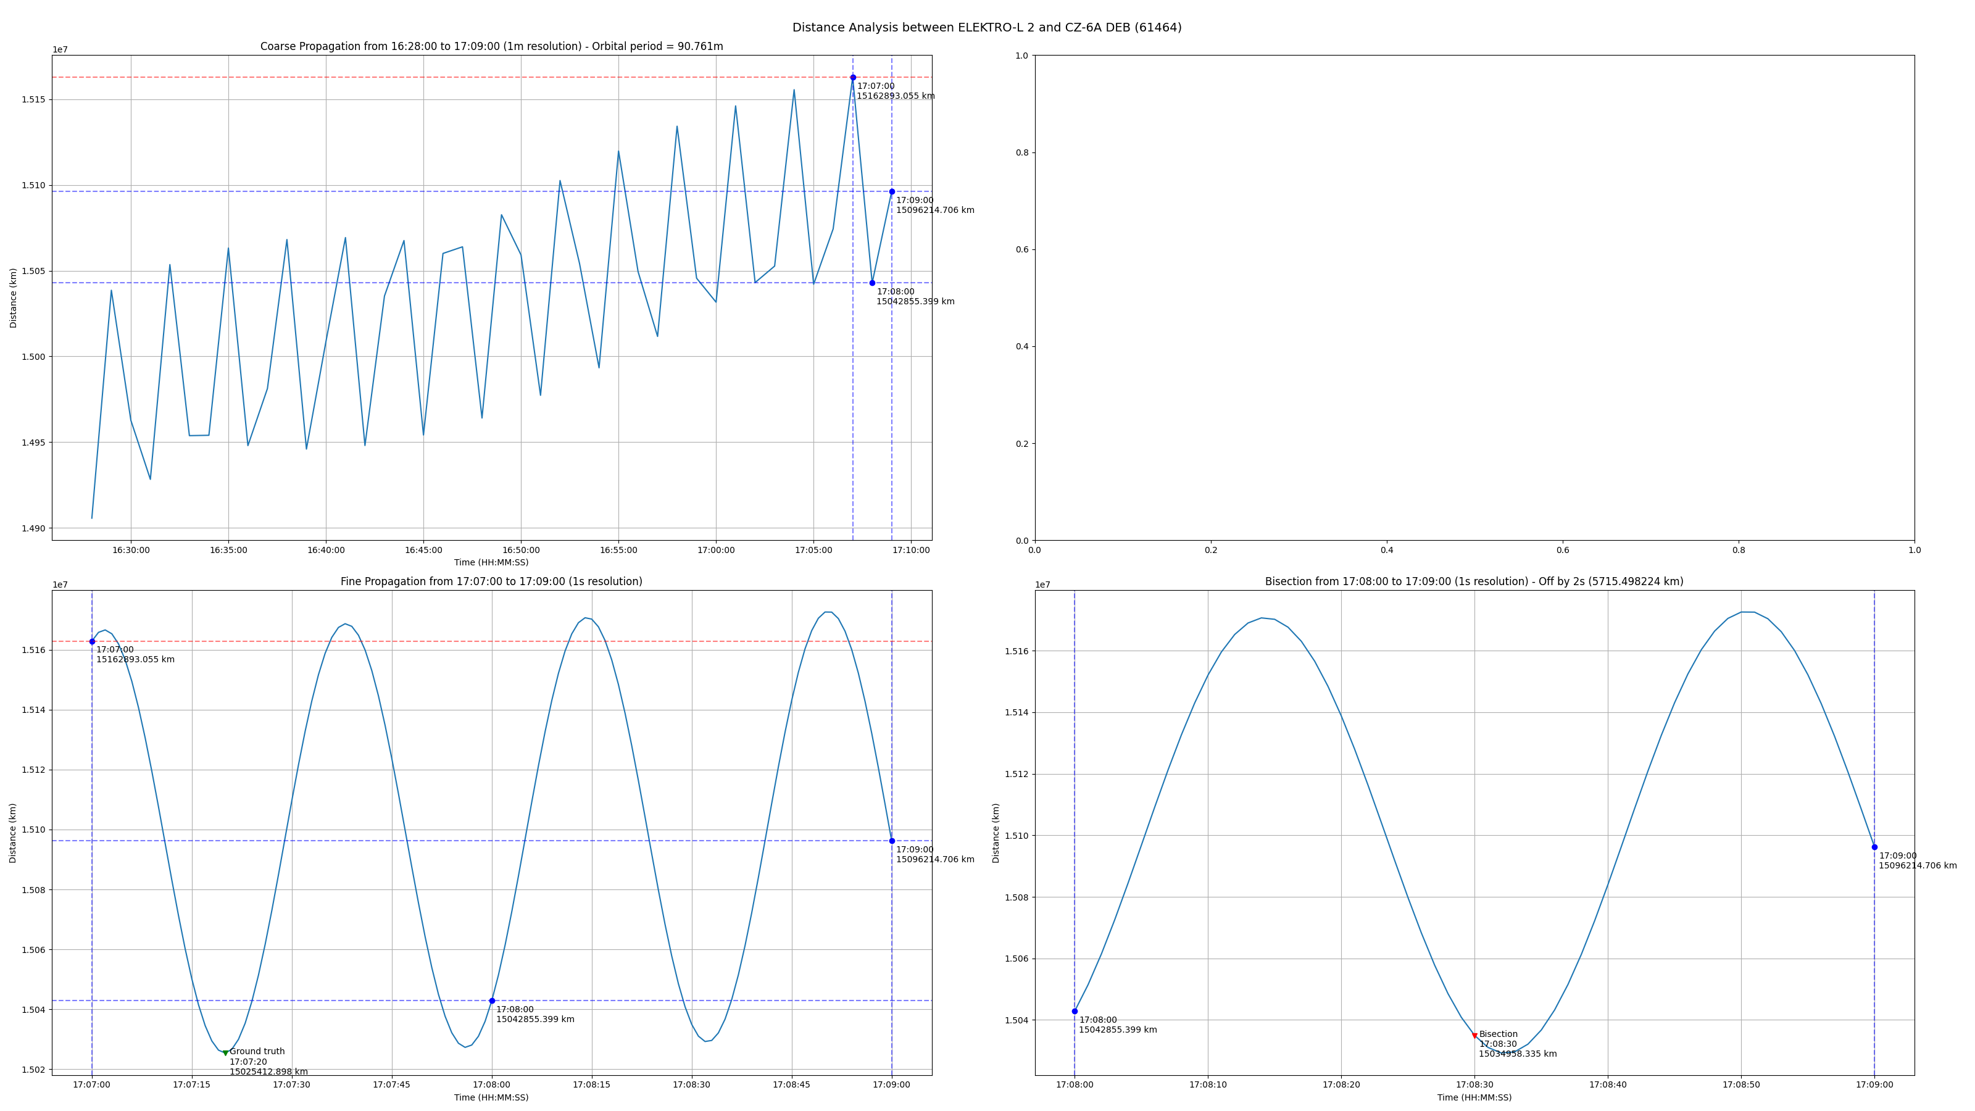Click the green Ground truth marker
1975x1111 pixels.
225,1053
